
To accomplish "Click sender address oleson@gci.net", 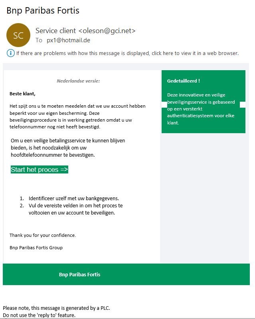I will (x=107, y=31).
